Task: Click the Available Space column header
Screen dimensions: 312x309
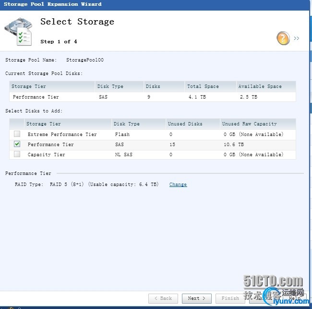Action: click(x=260, y=87)
